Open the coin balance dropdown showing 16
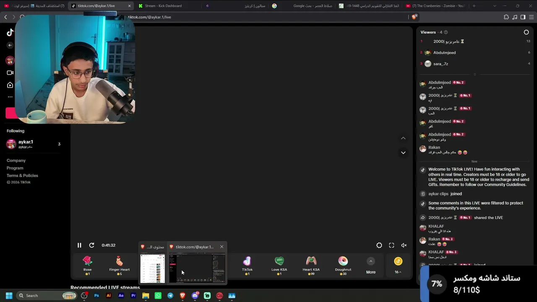 [x=398, y=266]
